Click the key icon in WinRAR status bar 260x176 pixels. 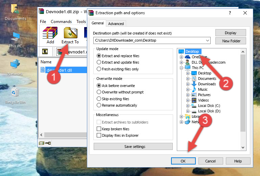click(48, 143)
